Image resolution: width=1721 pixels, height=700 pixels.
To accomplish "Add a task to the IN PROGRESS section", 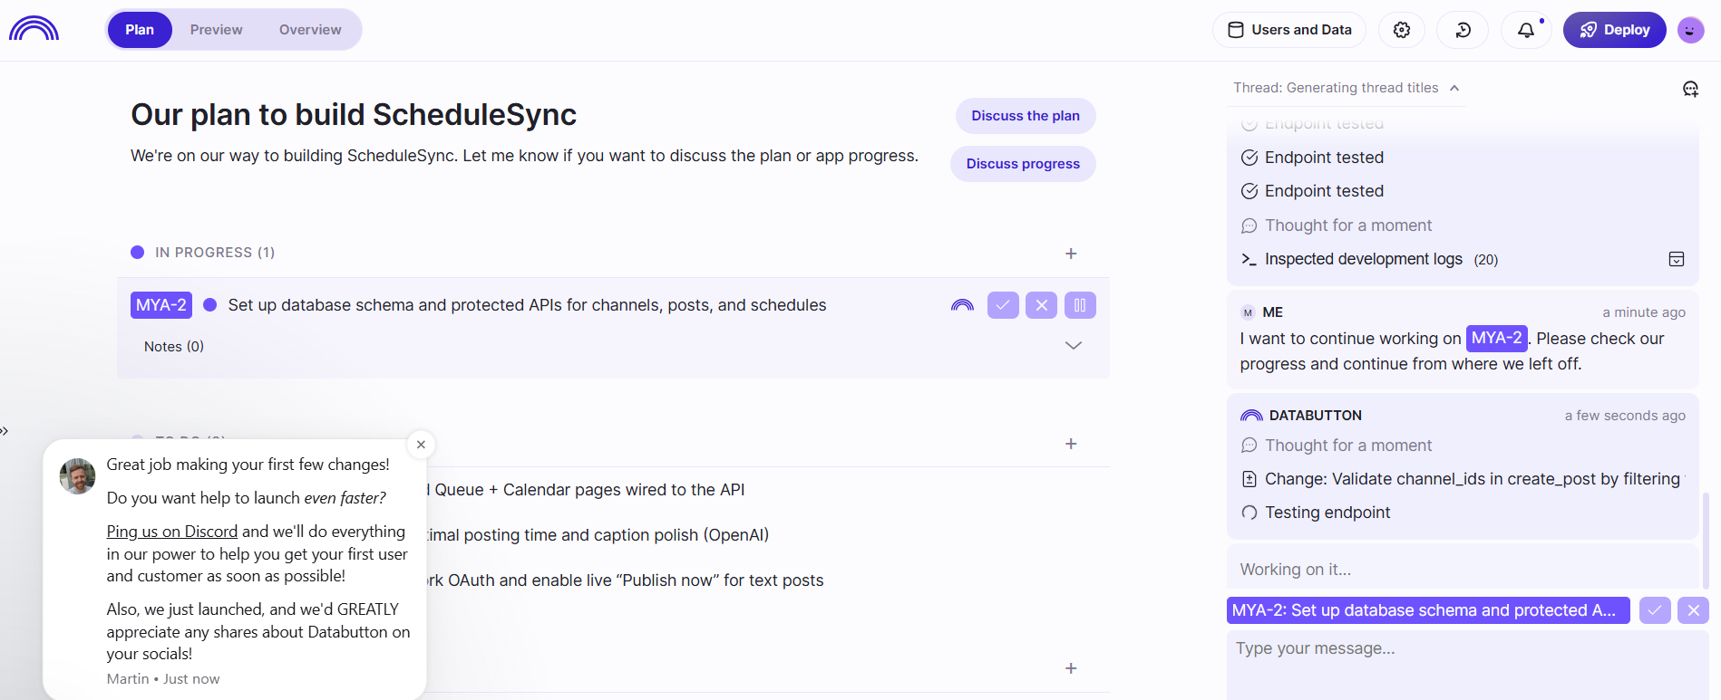I will click(1071, 254).
